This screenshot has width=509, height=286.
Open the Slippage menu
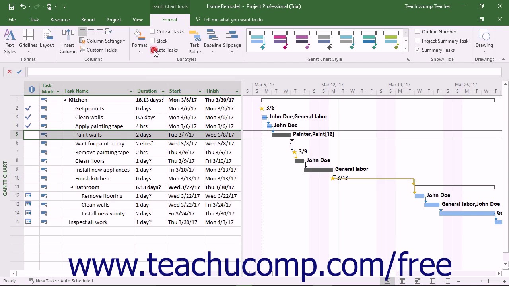(232, 42)
